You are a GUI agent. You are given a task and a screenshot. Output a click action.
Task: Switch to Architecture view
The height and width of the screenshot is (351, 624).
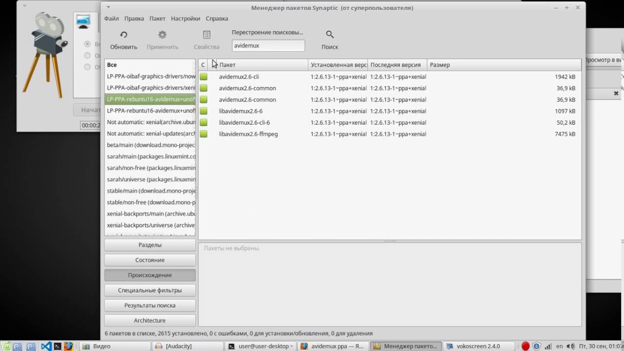(150, 320)
